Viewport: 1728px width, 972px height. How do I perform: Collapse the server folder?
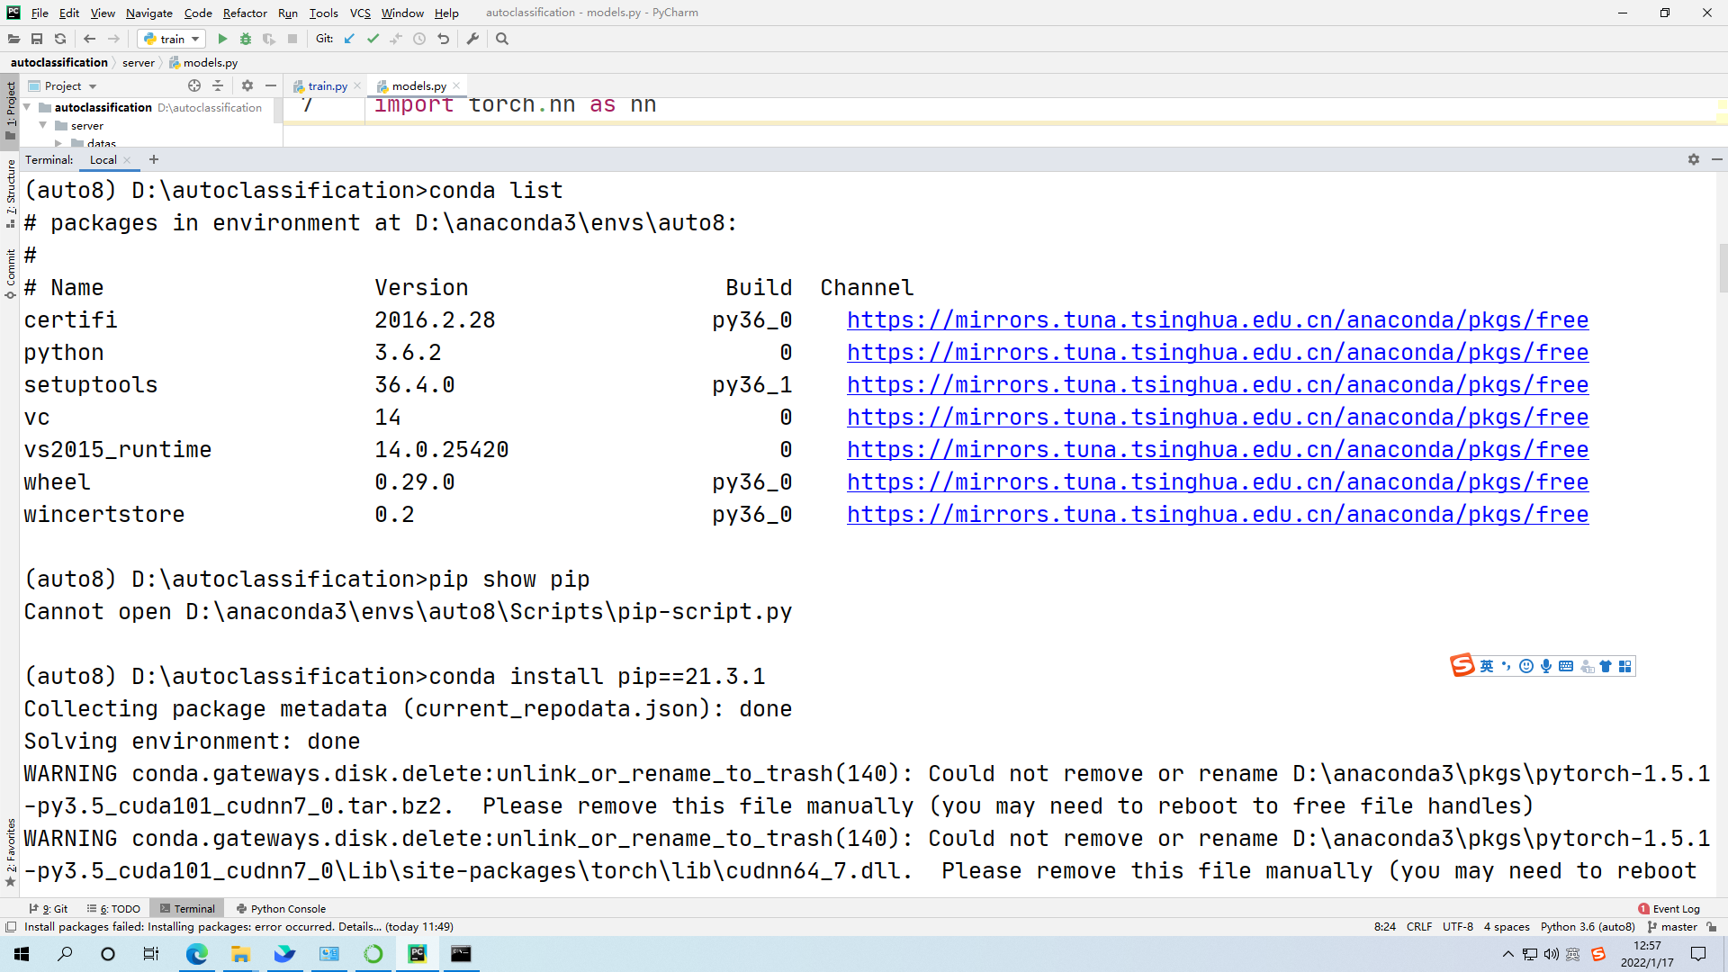(x=42, y=125)
